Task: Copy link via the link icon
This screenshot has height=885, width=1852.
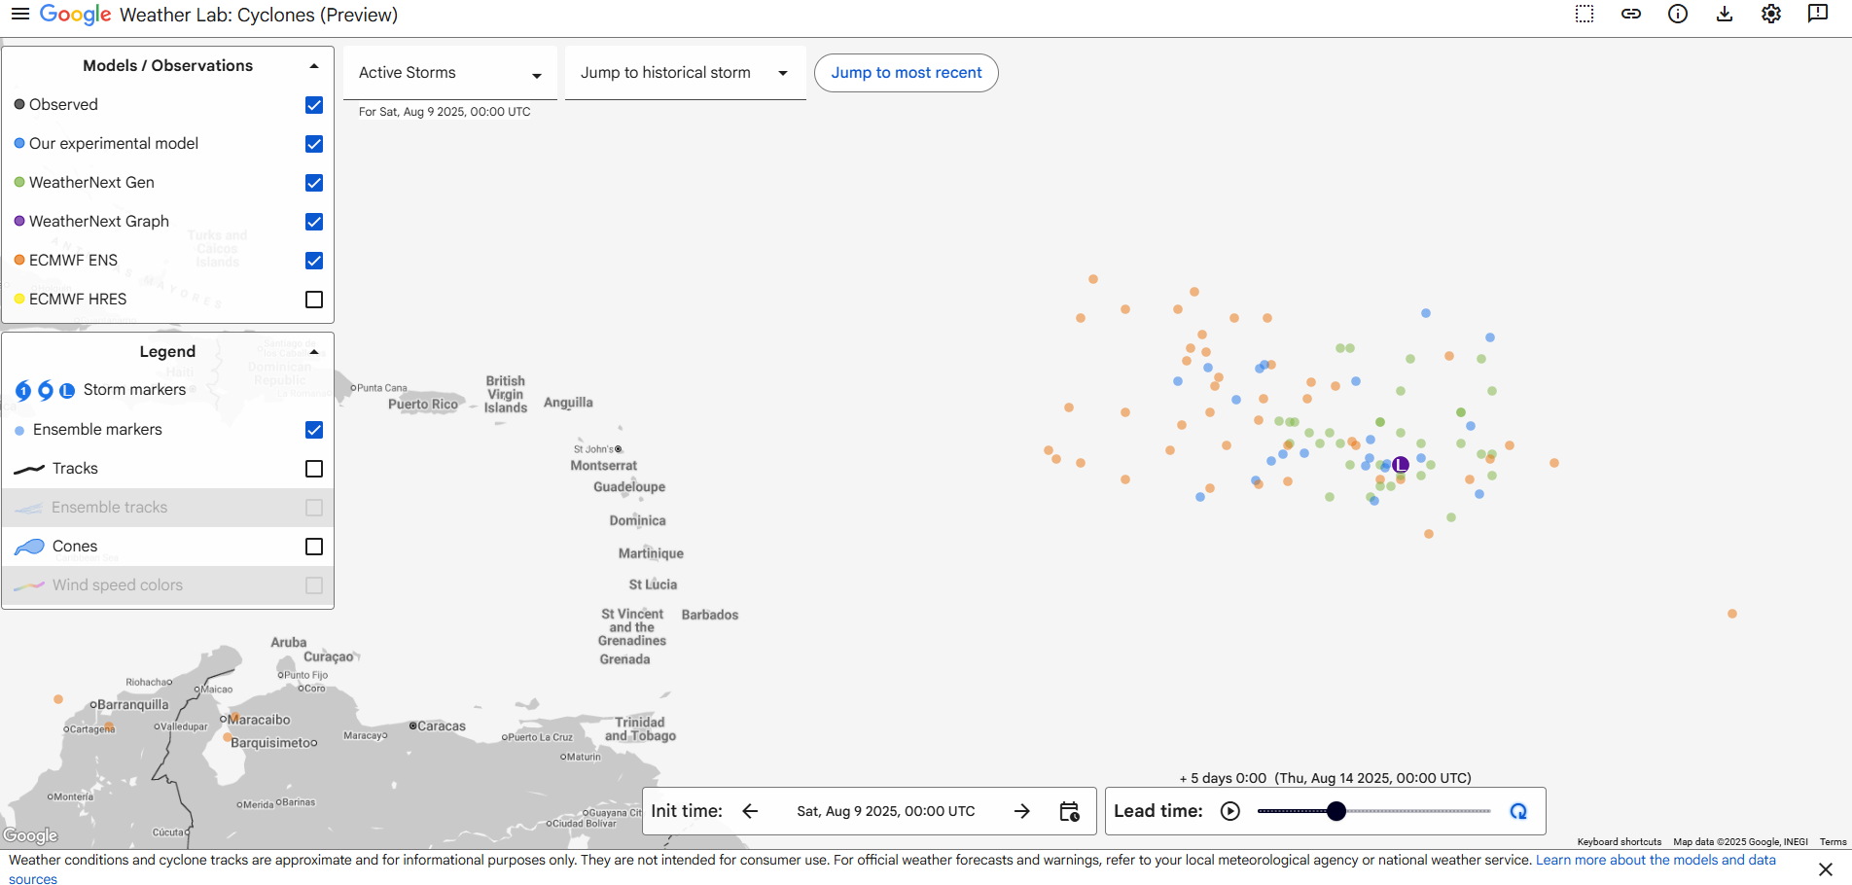Action: [x=1631, y=14]
